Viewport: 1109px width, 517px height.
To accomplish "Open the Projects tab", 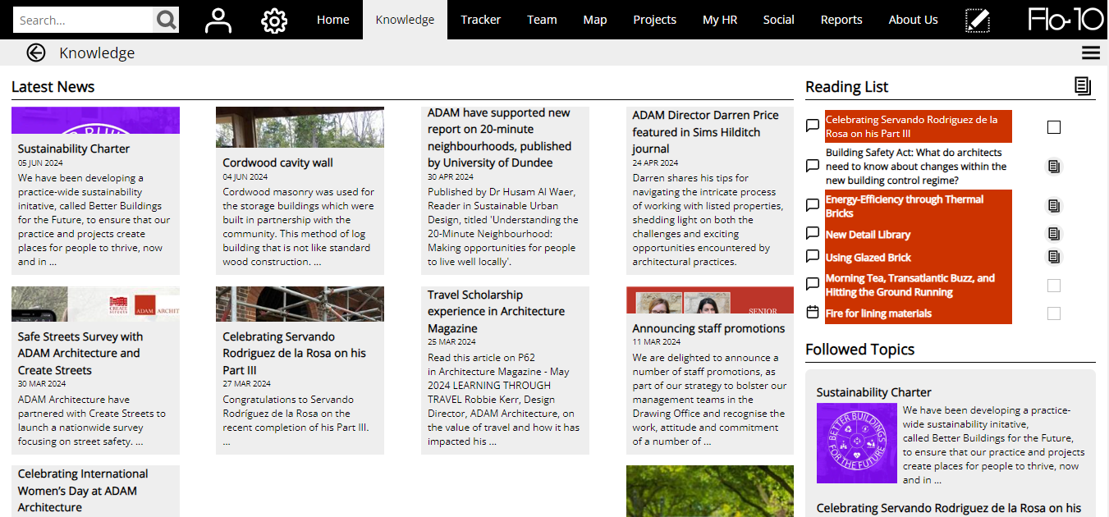I will 654,20.
